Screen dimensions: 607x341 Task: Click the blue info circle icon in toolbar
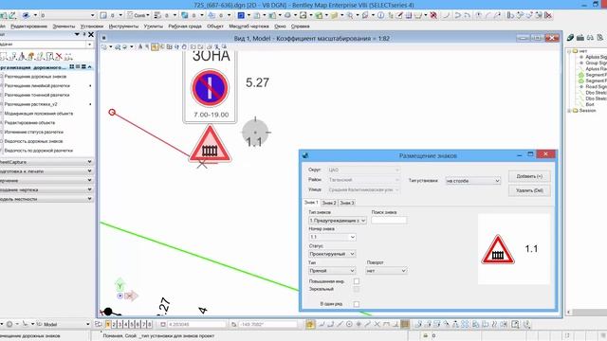tap(381, 15)
